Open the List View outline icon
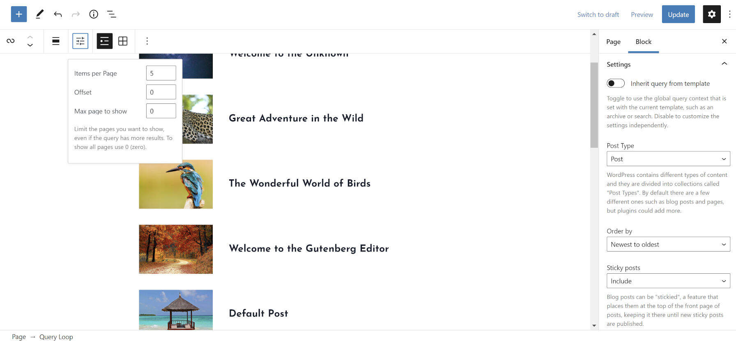Screen dimensions: 736x341 [112, 14]
